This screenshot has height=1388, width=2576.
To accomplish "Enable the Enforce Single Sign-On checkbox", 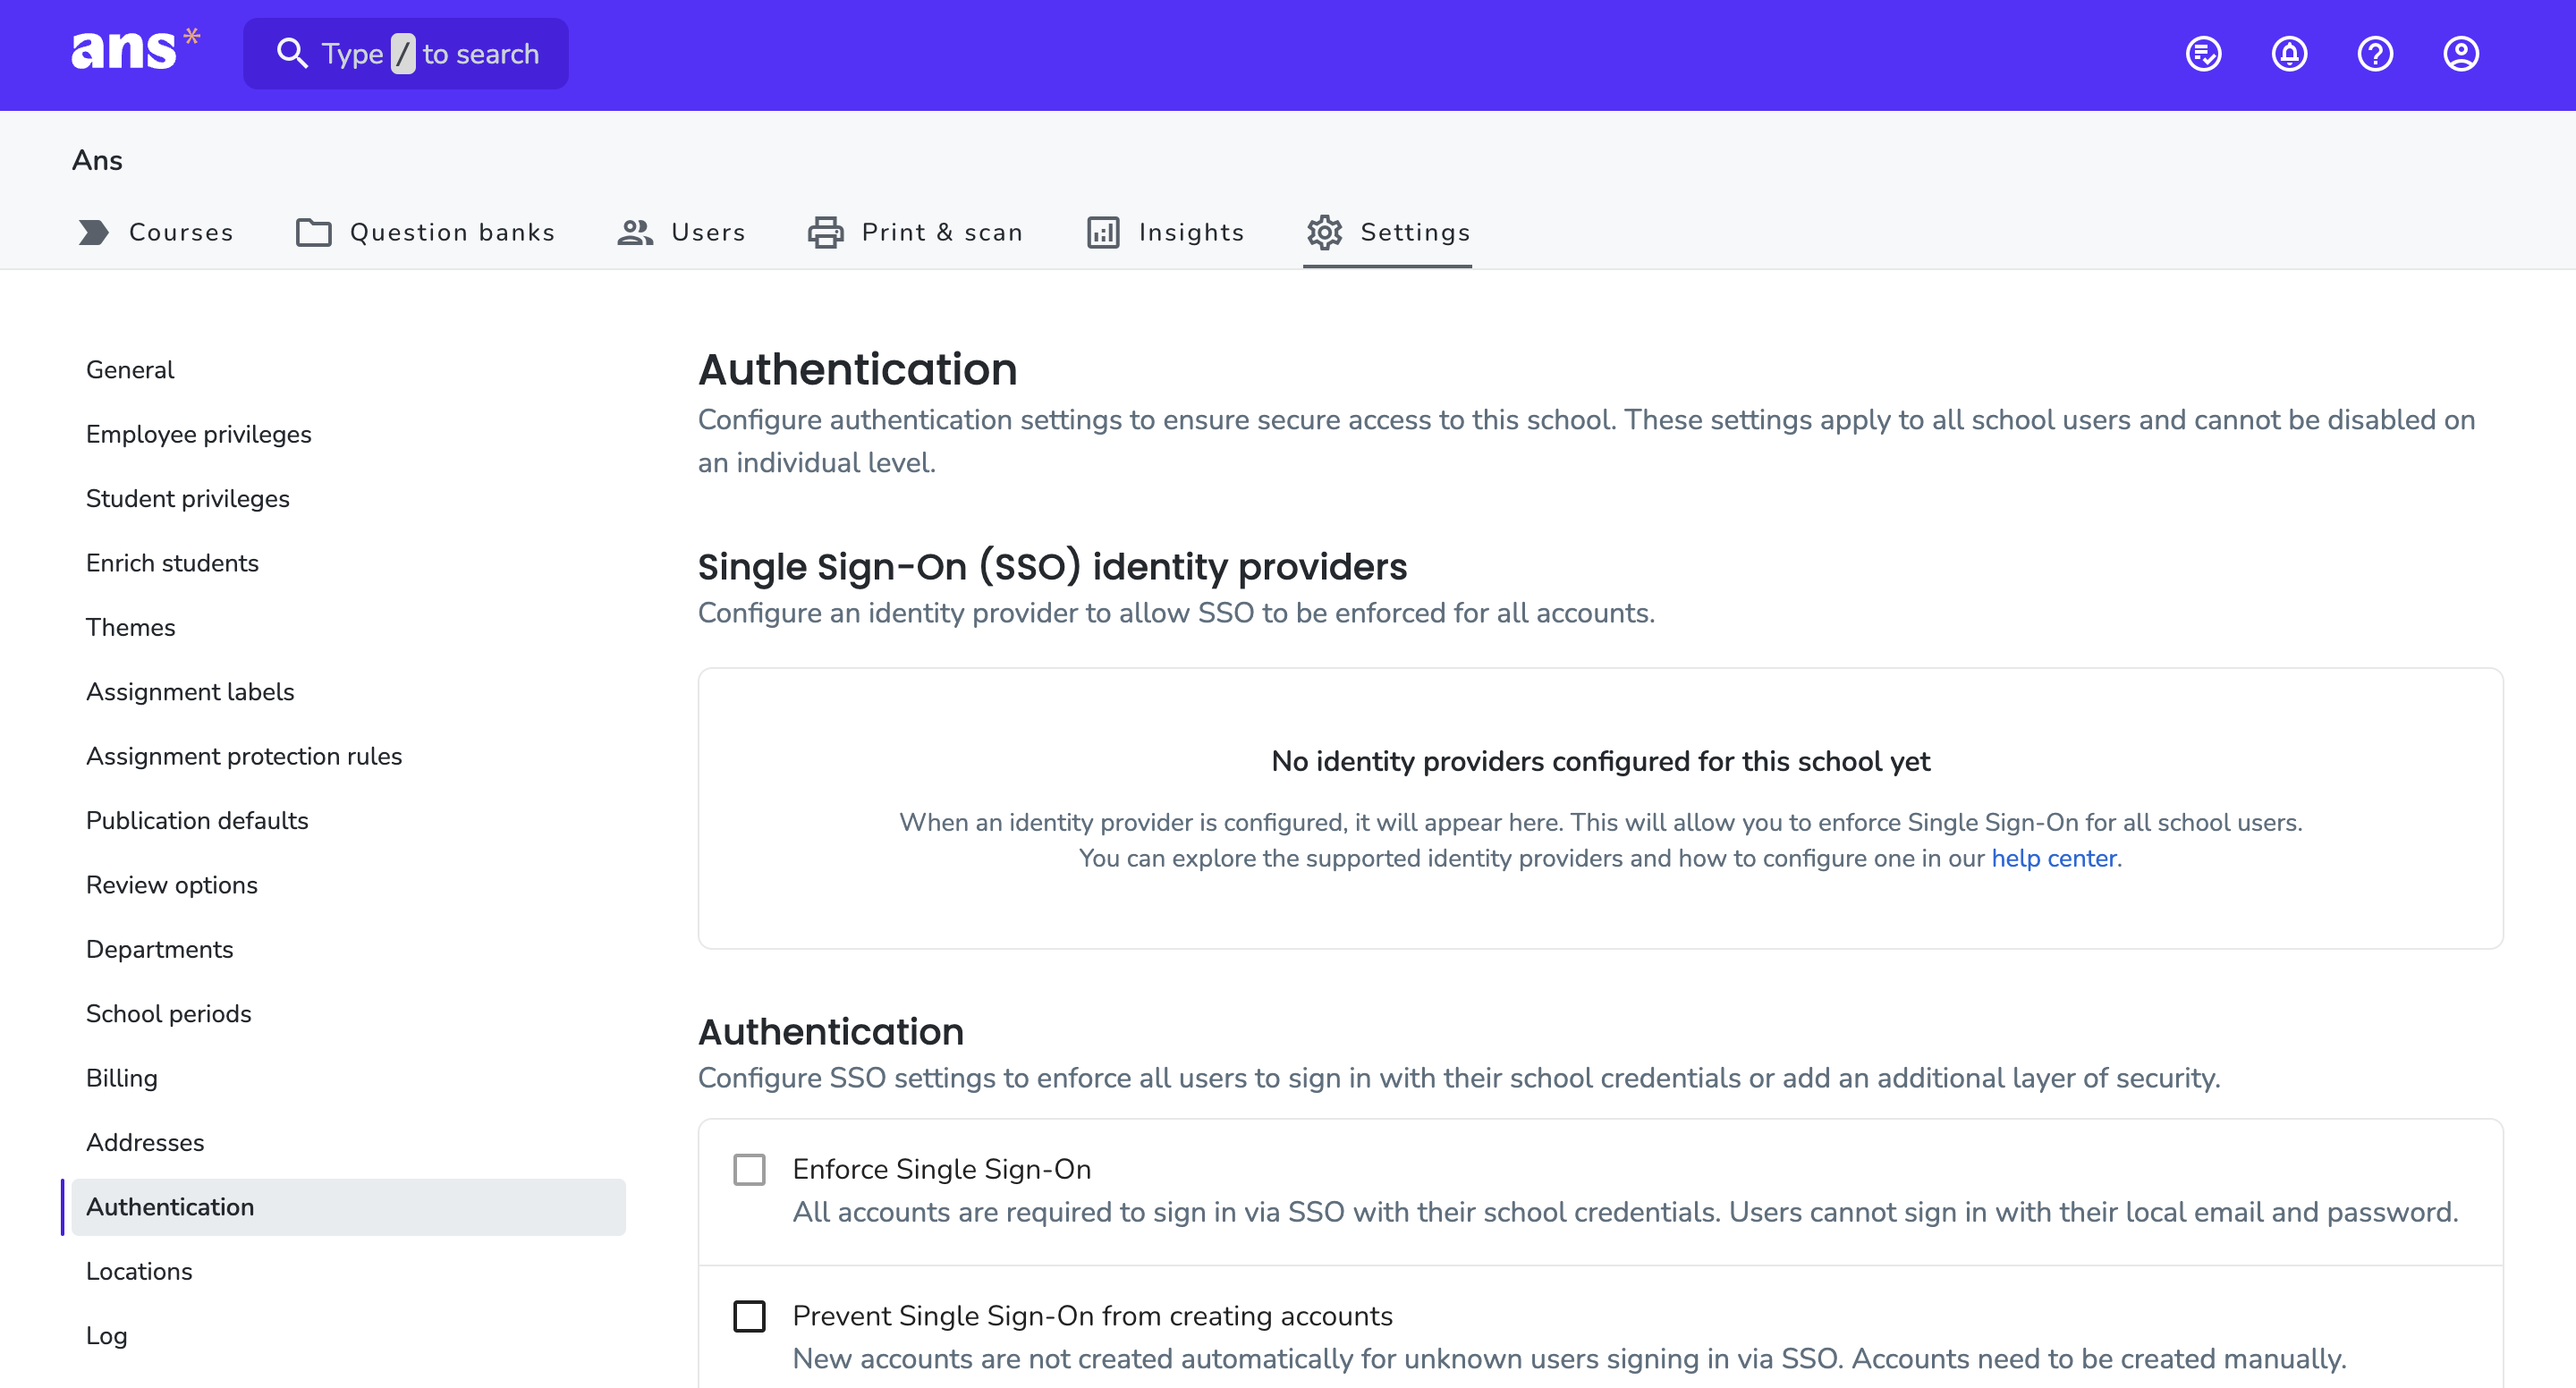I will click(749, 1169).
